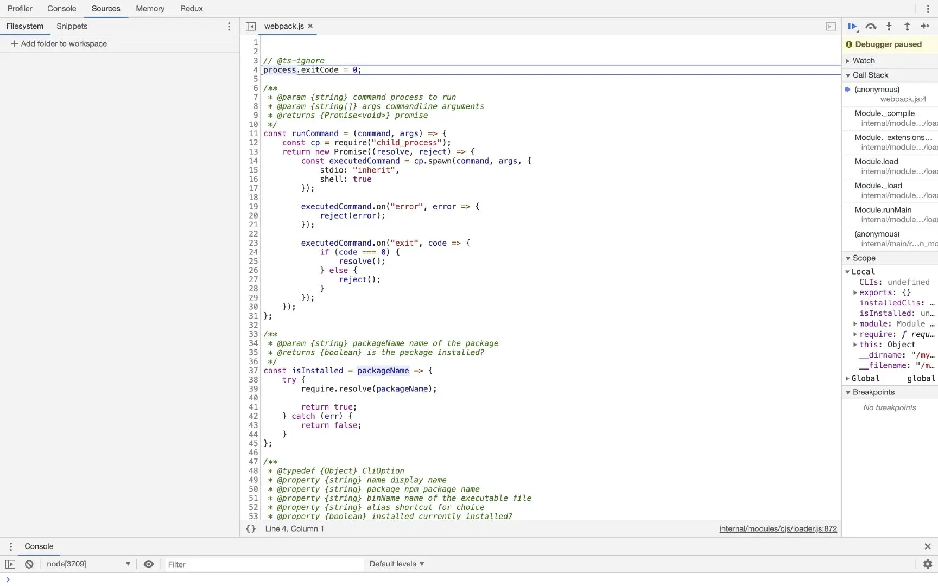
Task: Close the Console drawer
Action: click(927, 546)
